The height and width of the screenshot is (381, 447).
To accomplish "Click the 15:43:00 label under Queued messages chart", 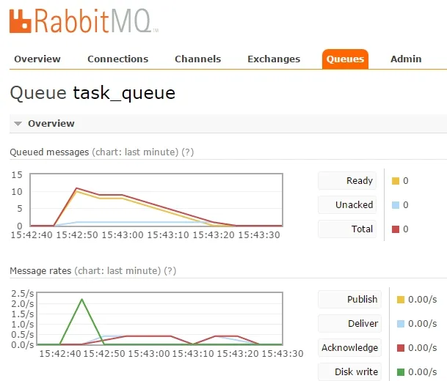I will pyautogui.click(x=123, y=235).
